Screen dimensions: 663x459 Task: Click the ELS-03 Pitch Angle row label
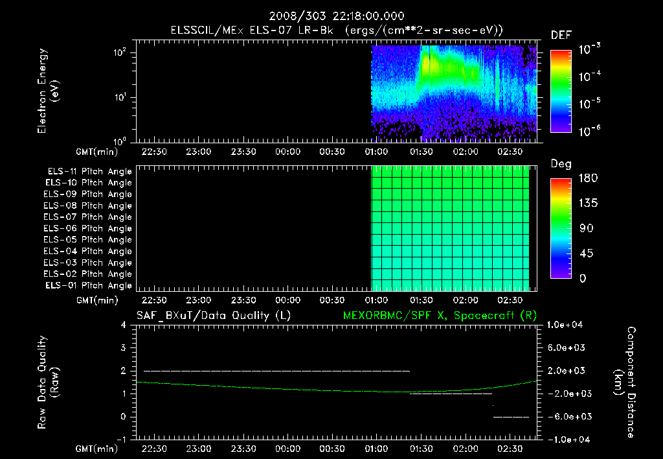pos(87,263)
